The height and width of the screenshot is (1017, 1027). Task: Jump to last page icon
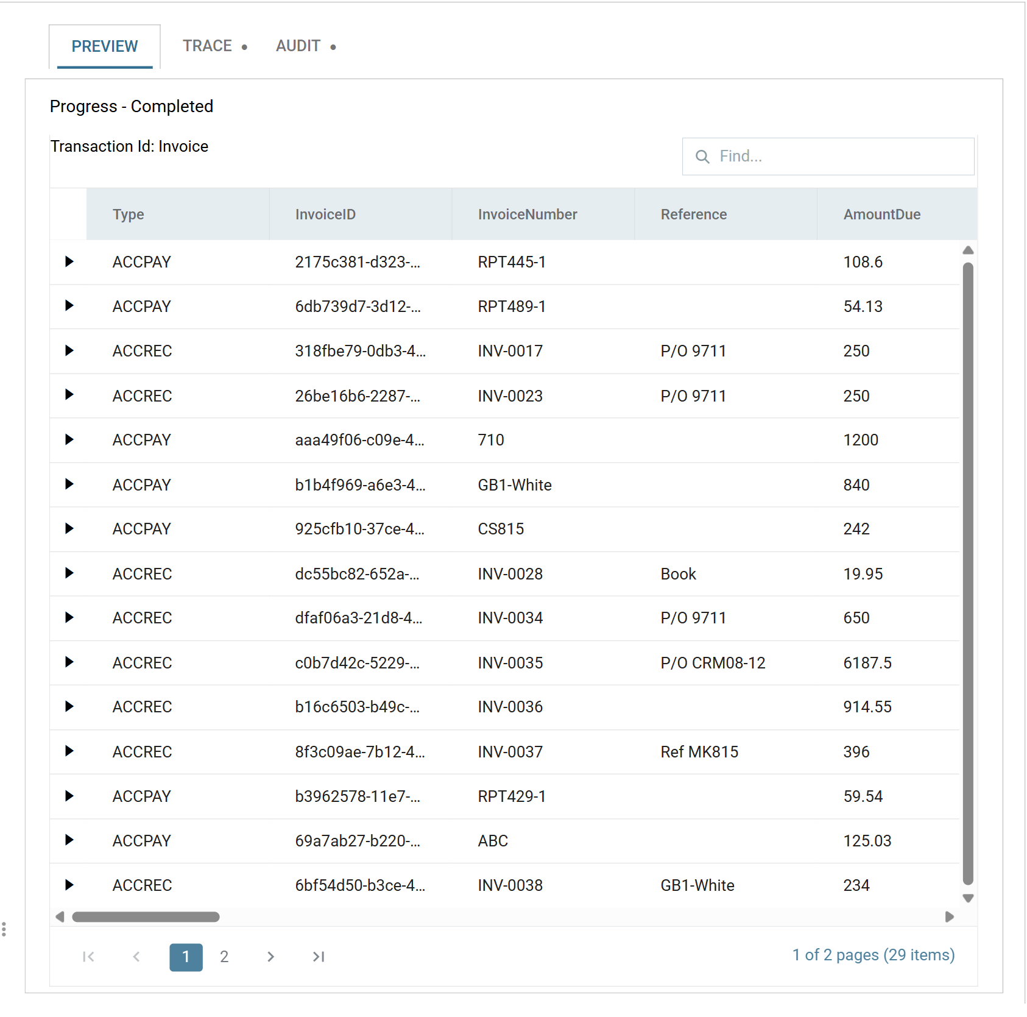pyautogui.click(x=319, y=957)
